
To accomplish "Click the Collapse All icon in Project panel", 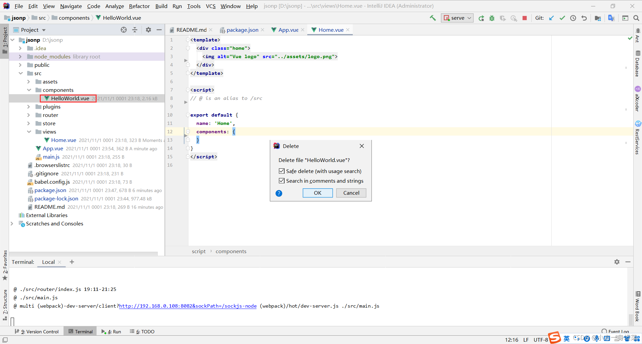I will click(x=135, y=30).
